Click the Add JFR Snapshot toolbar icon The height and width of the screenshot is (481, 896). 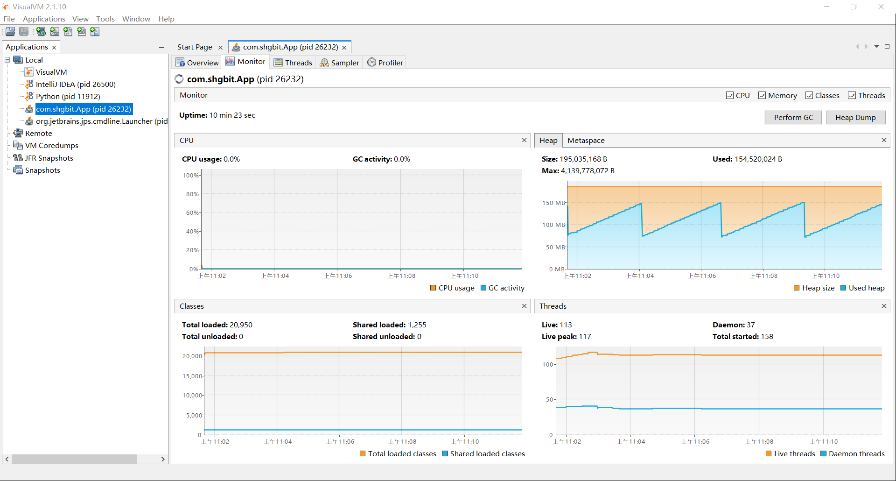click(x=82, y=32)
